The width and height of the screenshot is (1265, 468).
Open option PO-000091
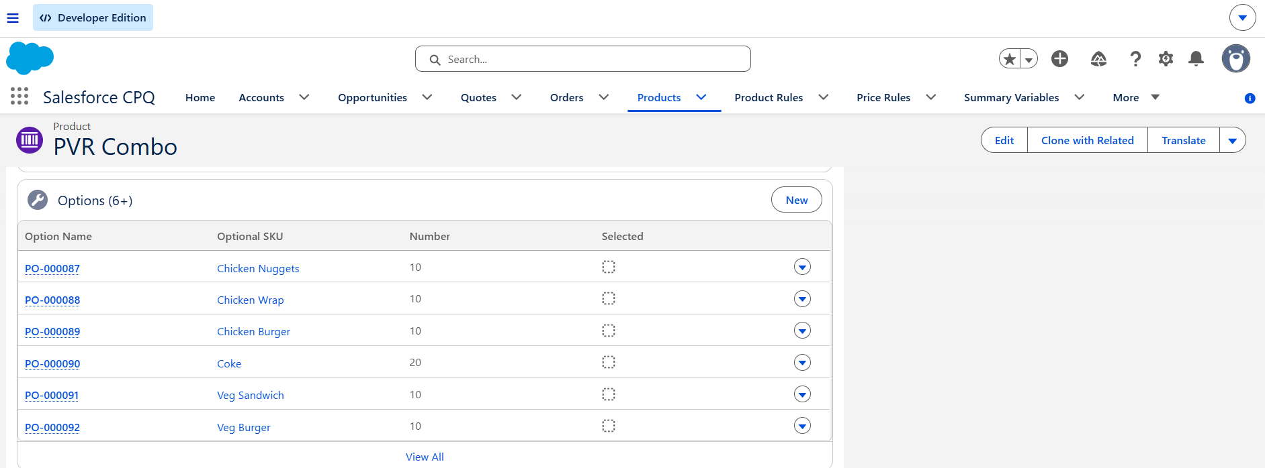point(52,395)
